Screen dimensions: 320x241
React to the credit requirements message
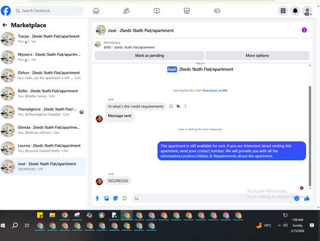click(x=171, y=106)
